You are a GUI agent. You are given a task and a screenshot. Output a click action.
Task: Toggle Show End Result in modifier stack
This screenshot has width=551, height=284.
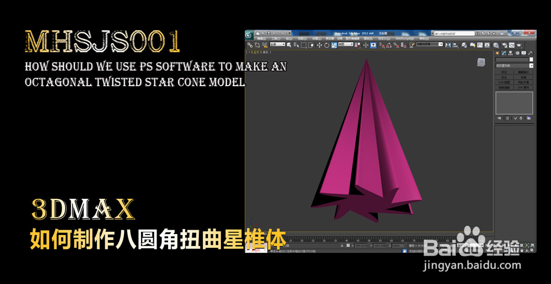tap(507, 118)
